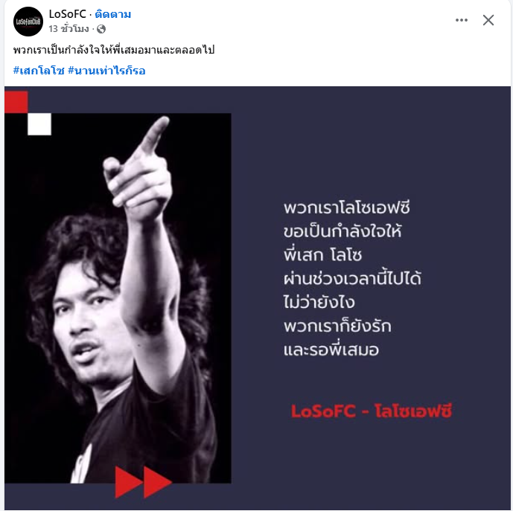
Task: Click the globe public-privacy icon
Action: pos(101,29)
